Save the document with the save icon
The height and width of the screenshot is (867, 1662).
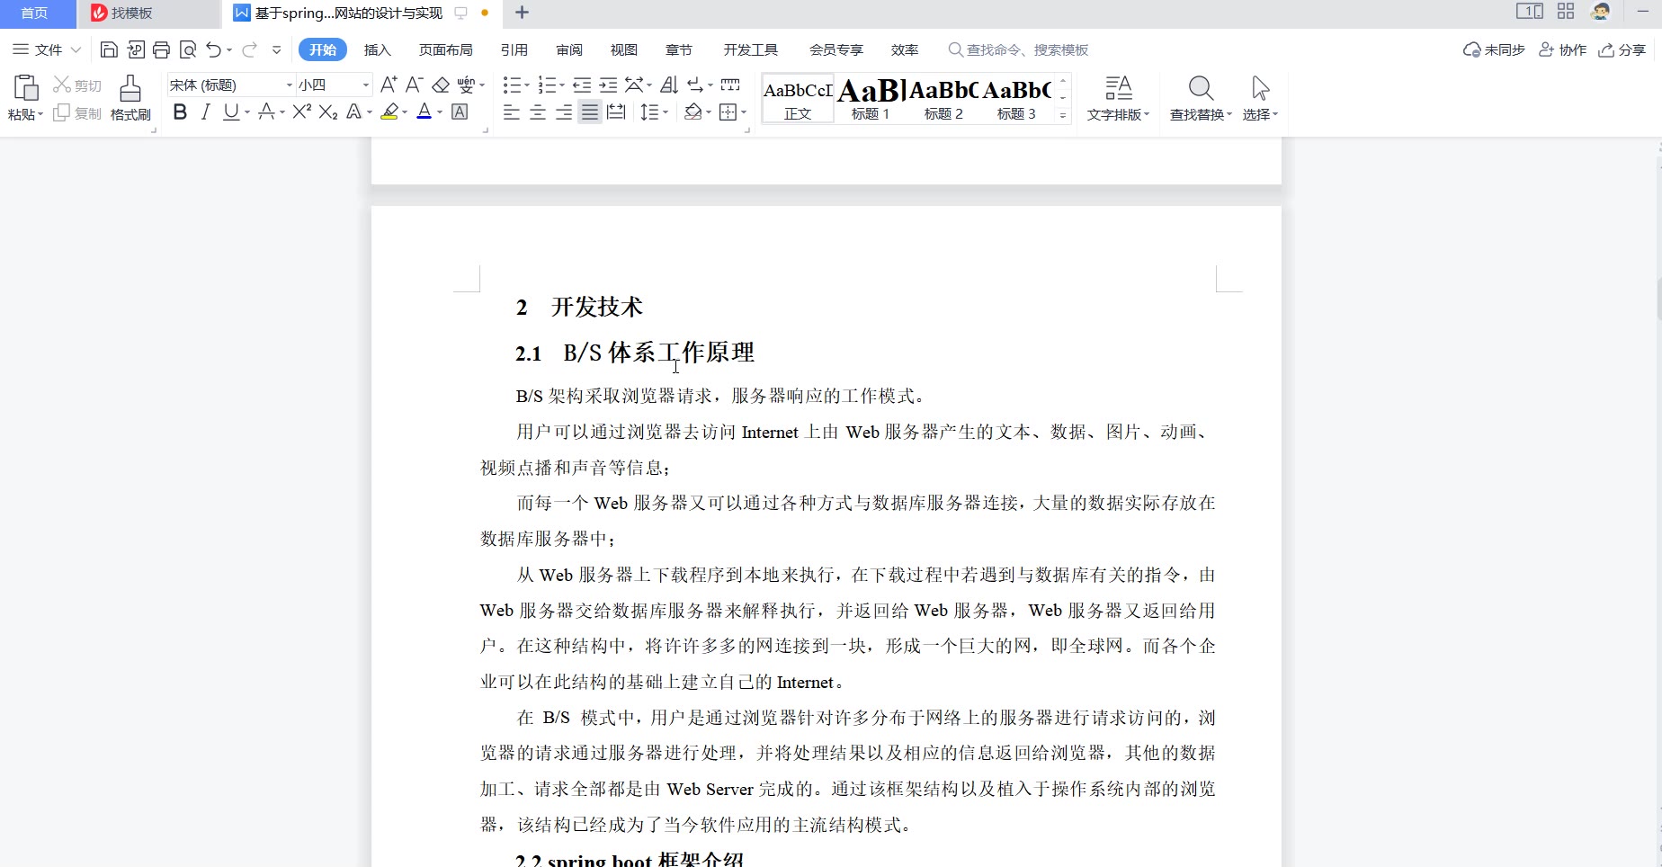(x=109, y=49)
